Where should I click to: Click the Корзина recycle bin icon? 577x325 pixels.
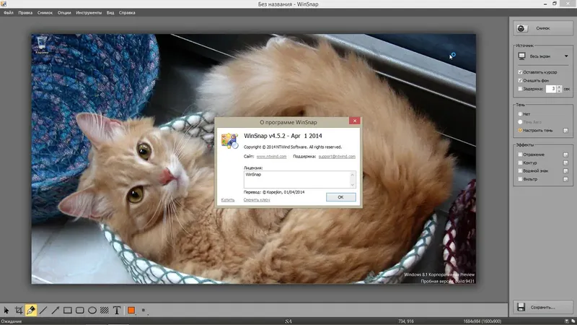tap(42, 45)
